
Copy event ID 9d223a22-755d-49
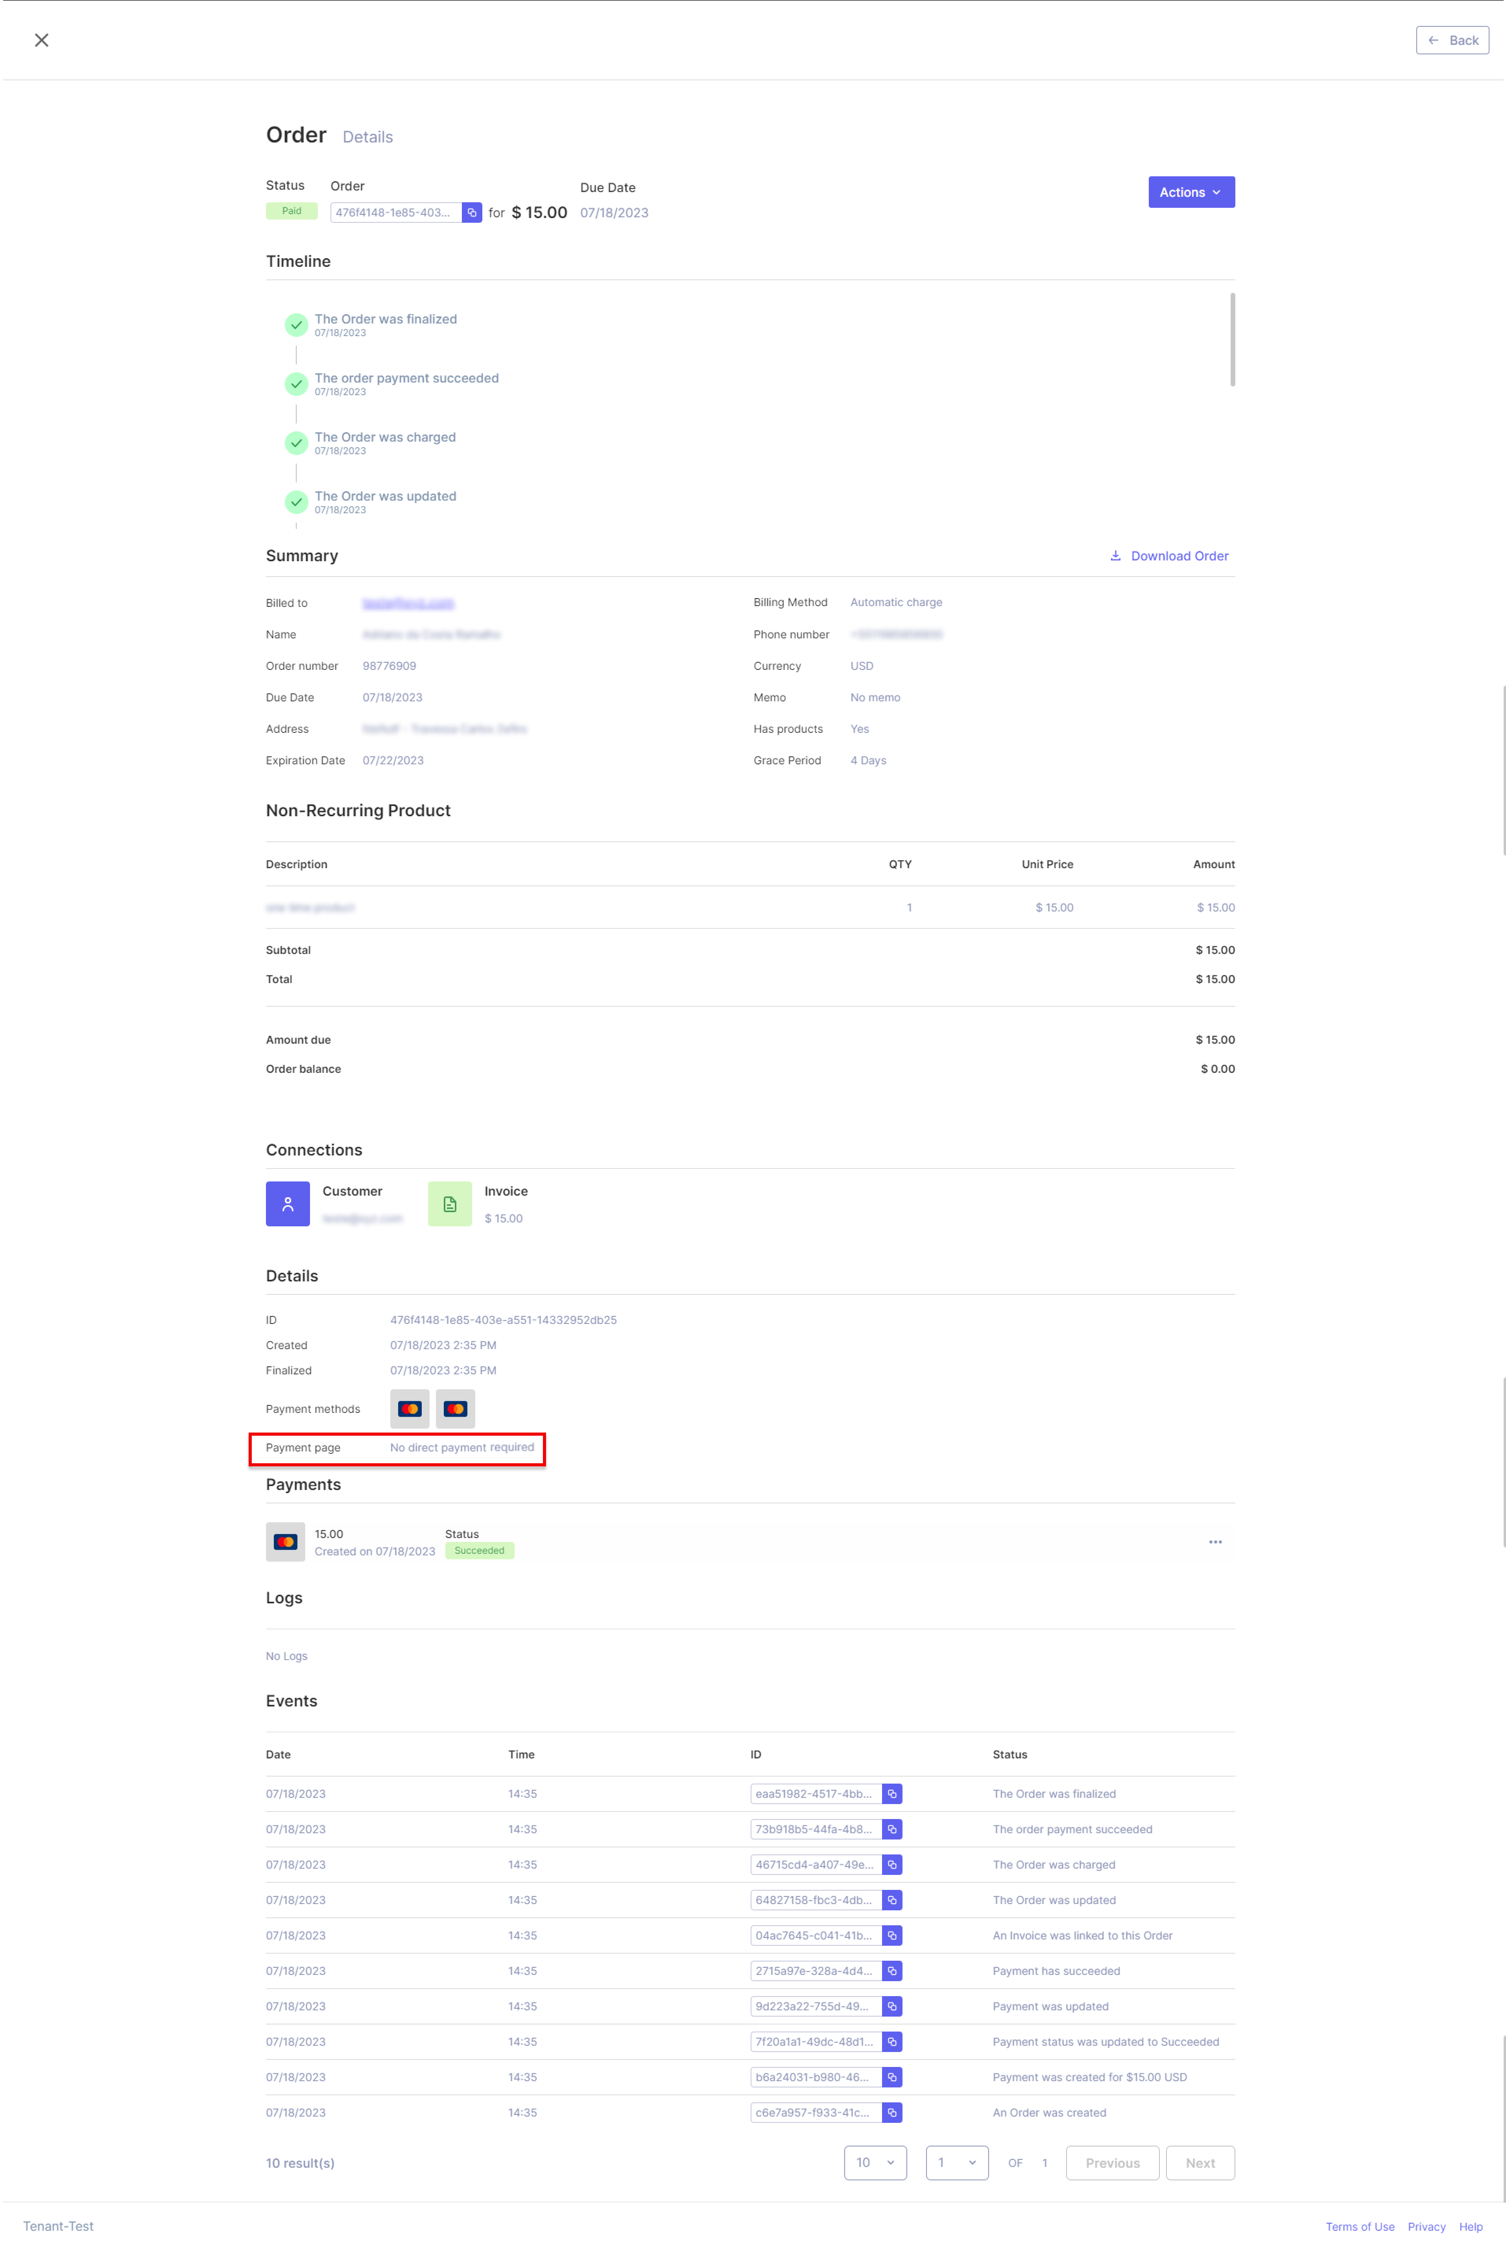point(891,2007)
